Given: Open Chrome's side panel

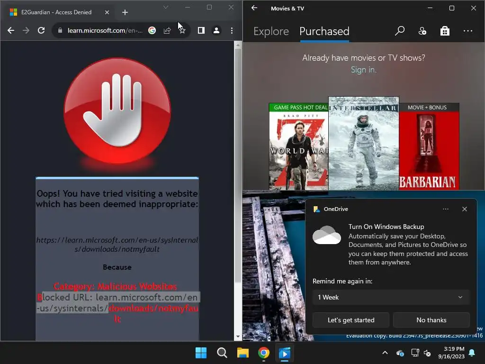Looking at the screenshot, I should click(201, 30).
